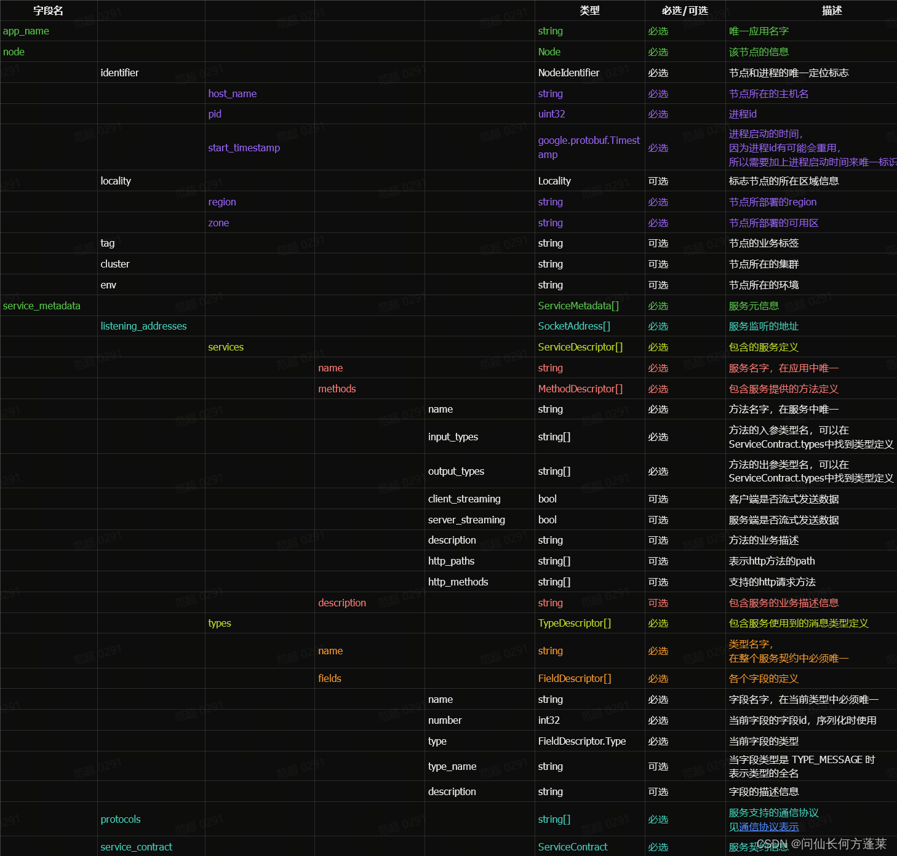The width and height of the screenshot is (897, 856).
Task: Click the 节点的业务标签 description
Action: point(763,243)
